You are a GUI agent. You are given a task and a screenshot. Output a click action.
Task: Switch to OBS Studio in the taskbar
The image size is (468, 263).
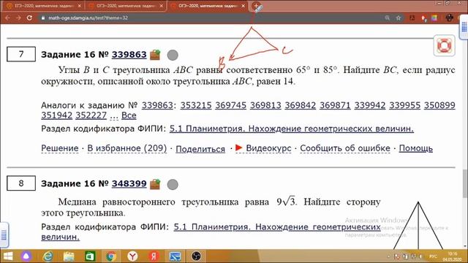click(196, 256)
